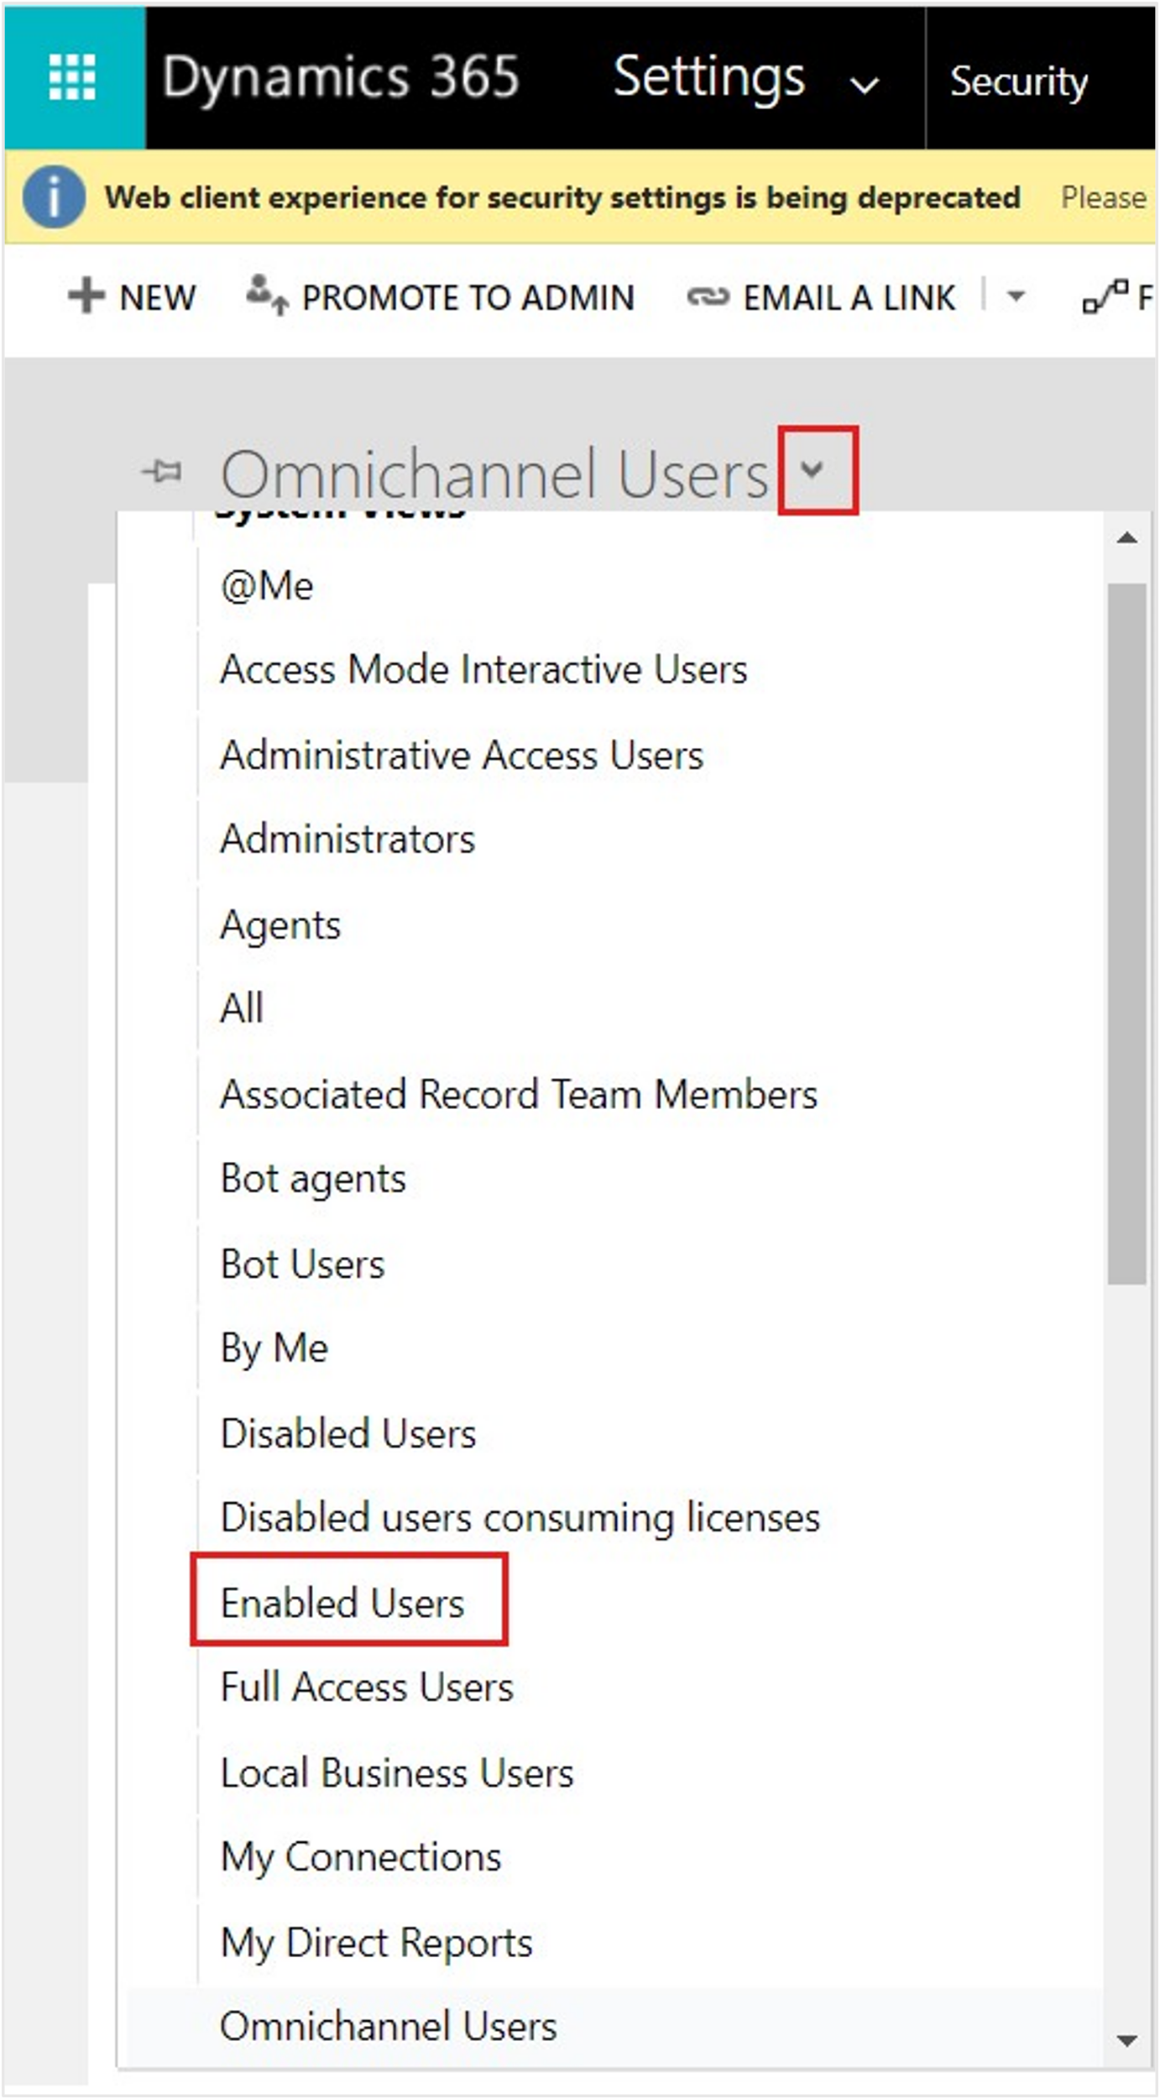Viewport: 1160px width, 2099px height.
Task: Select Access Mode Interactive Users view
Action: [x=483, y=670]
